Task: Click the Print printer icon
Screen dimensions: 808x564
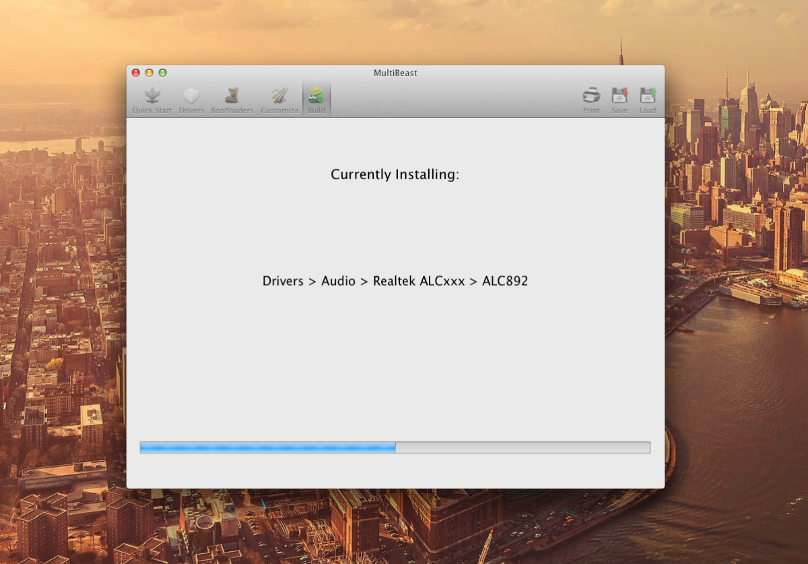Action: [x=591, y=96]
